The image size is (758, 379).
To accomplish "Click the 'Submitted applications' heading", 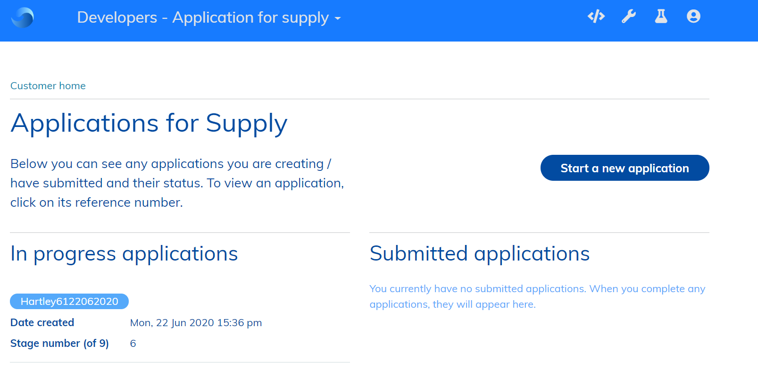I will 480,254.
